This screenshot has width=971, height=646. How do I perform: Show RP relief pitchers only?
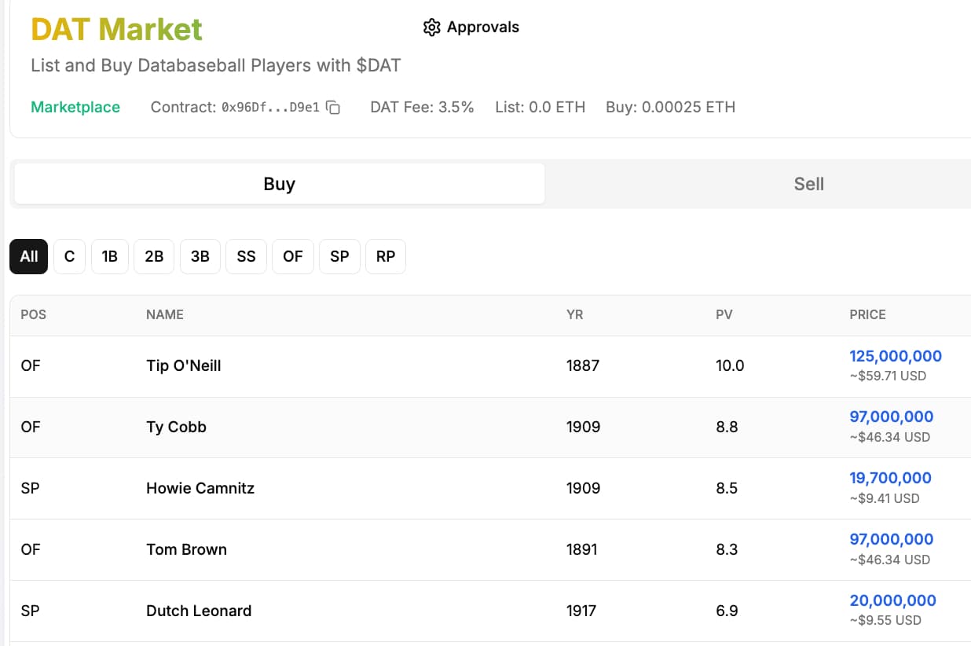[386, 257]
